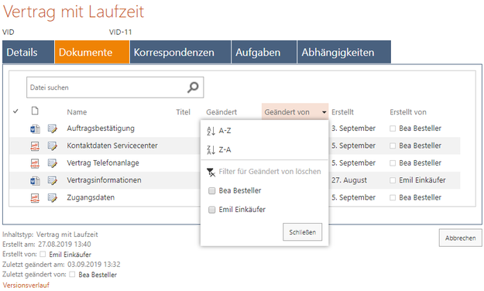This screenshot has width=484, height=291.
Task: Tick the Emil Einkäufer filter checkbox
Action: [211, 210]
